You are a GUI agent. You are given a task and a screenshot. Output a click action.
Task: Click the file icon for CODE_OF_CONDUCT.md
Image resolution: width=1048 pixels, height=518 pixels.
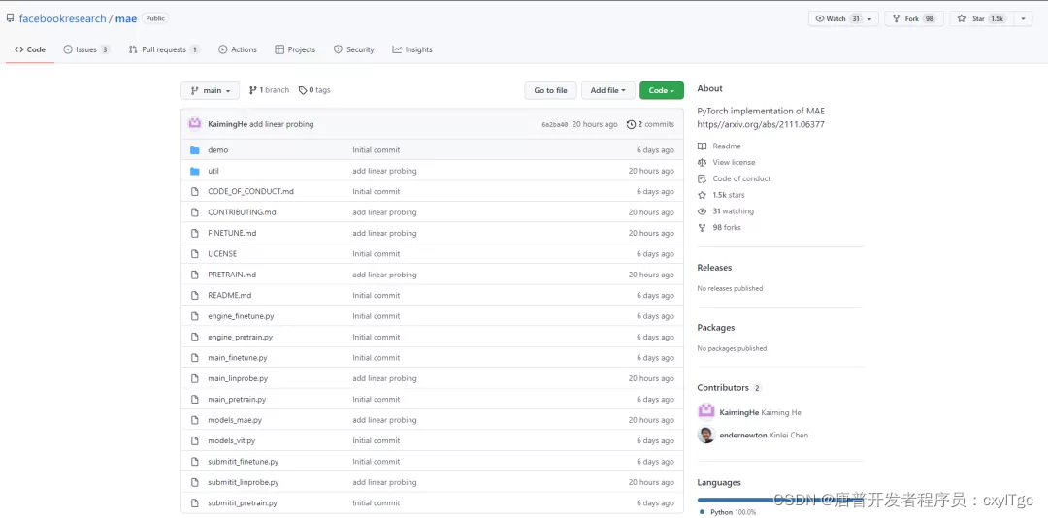(194, 191)
